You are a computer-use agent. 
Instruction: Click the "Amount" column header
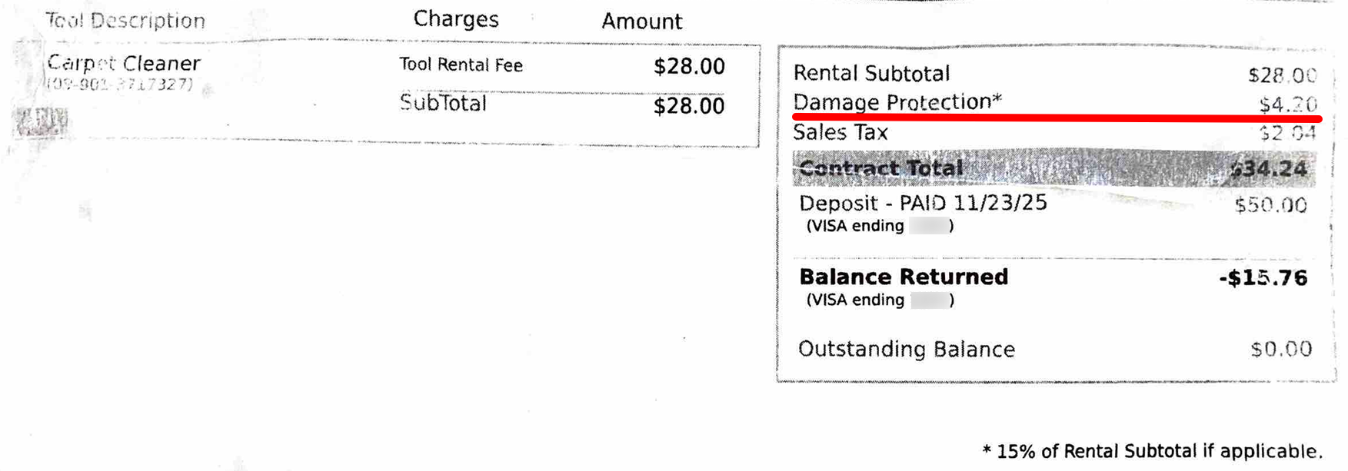(x=641, y=22)
